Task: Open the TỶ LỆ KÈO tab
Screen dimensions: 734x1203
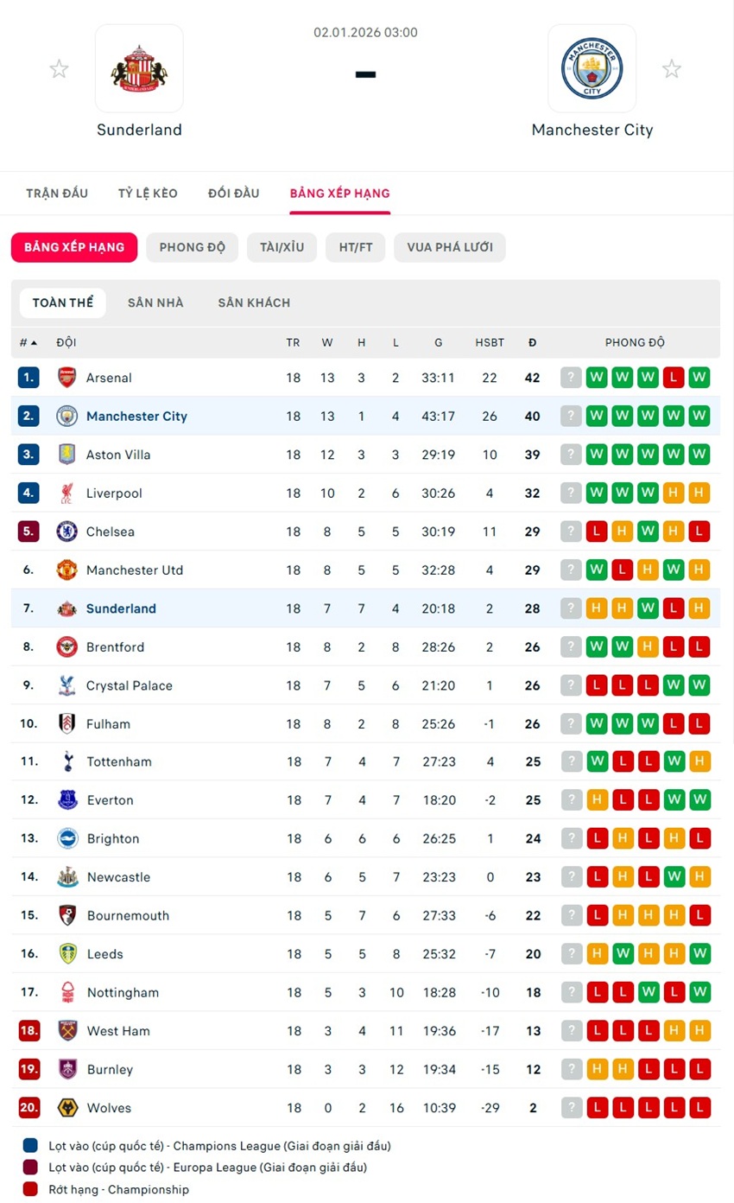Action: (148, 194)
